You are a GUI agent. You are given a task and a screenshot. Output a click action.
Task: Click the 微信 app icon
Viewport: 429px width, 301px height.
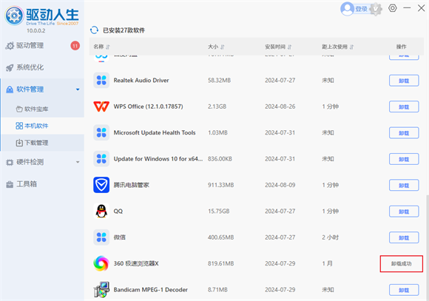pyautogui.click(x=101, y=237)
